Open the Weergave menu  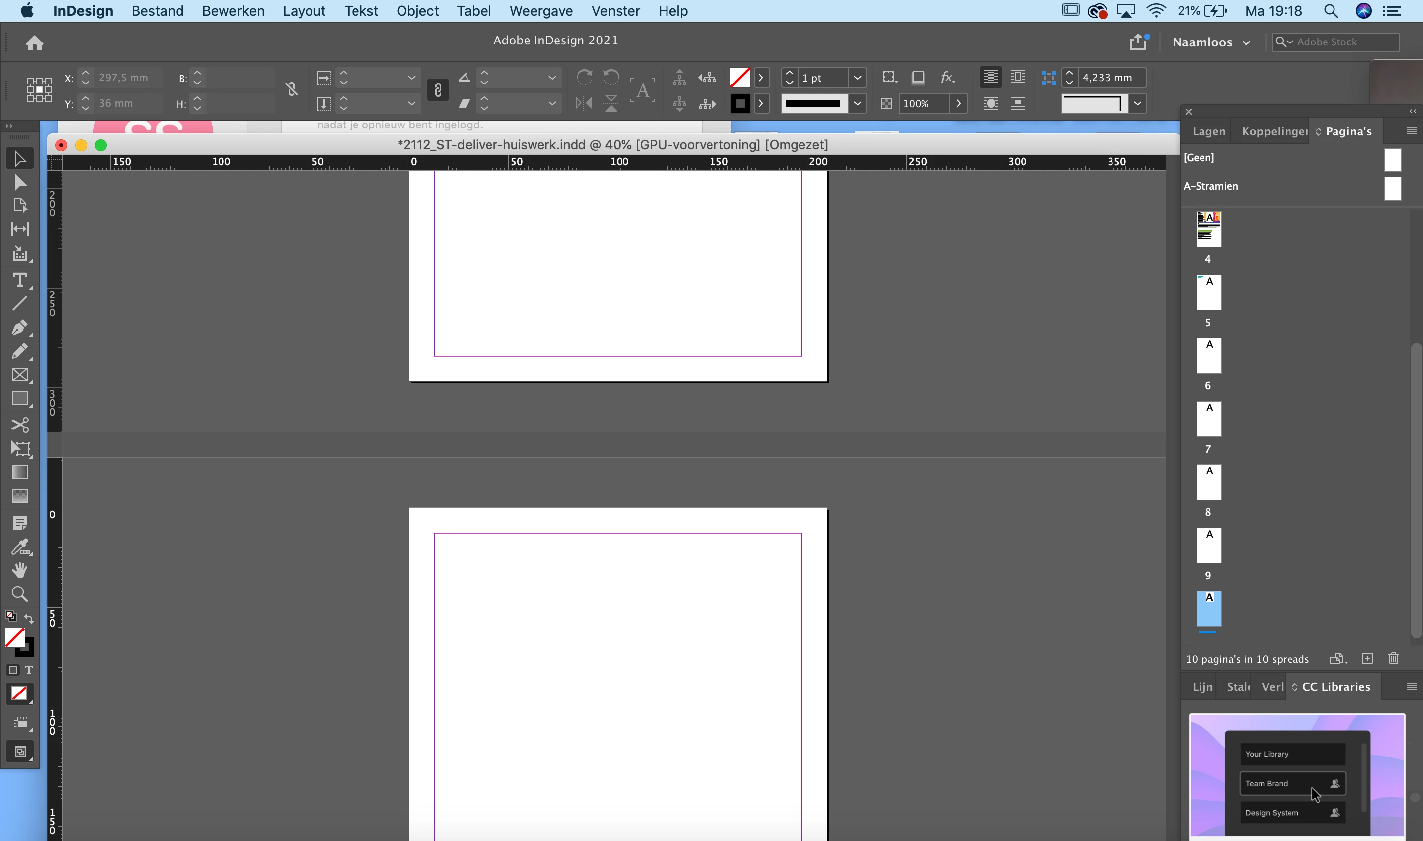point(540,11)
